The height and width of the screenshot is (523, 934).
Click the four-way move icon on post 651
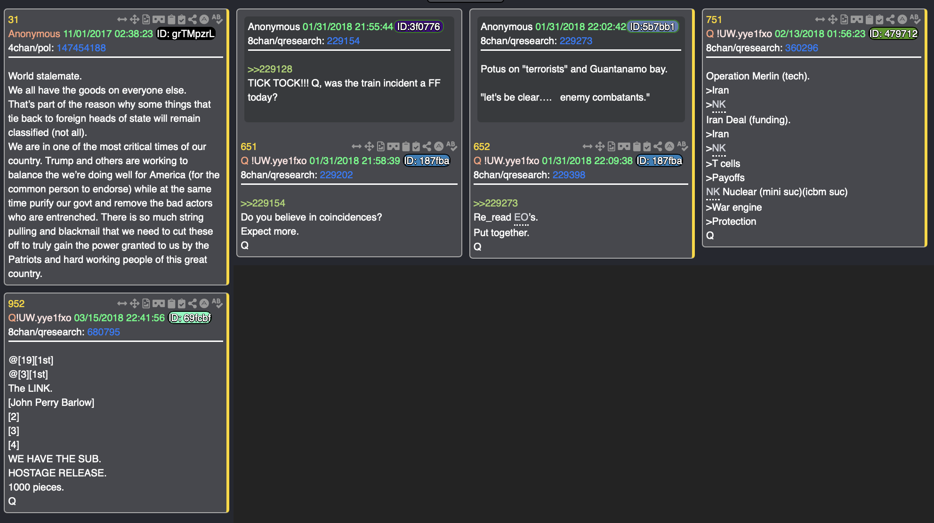369,146
